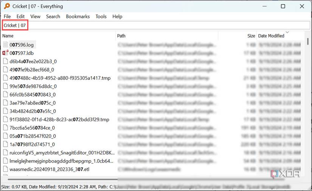The width and height of the screenshot is (312, 191).
Task: Open the File menu
Action: tap(7, 17)
